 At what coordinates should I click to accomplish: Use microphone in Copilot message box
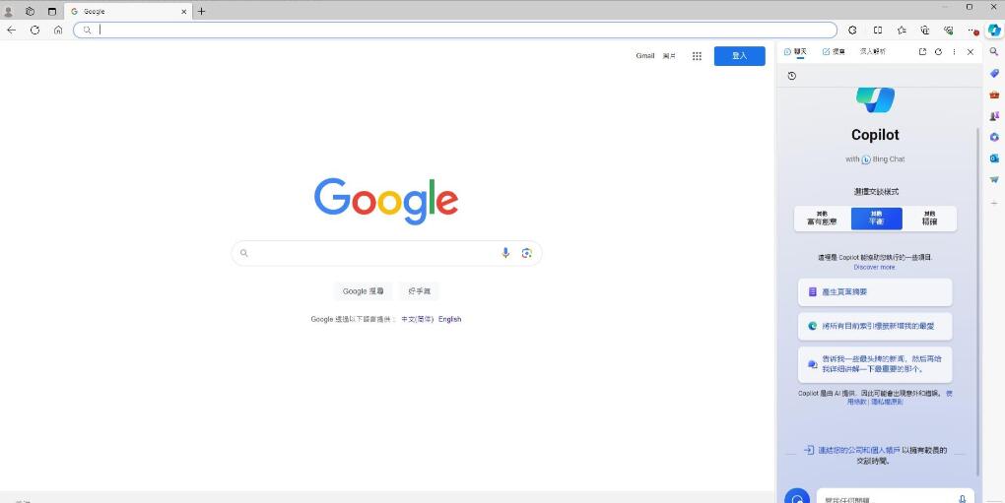click(962, 499)
